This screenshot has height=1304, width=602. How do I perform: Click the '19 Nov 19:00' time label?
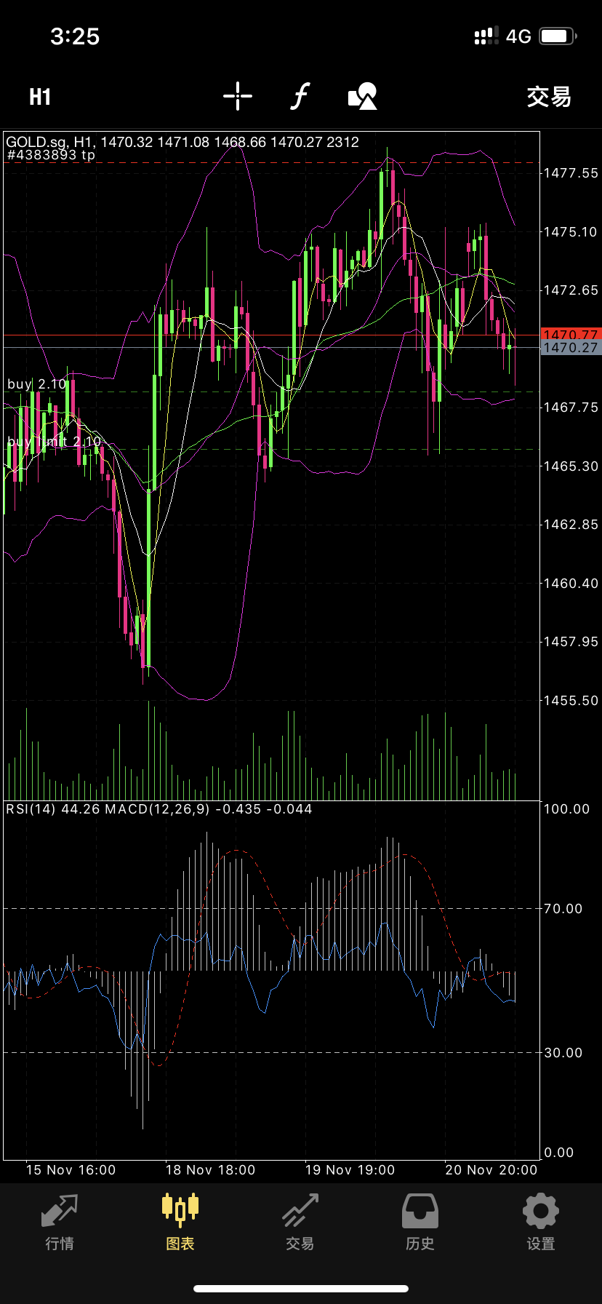pyautogui.click(x=350, y=1170)
